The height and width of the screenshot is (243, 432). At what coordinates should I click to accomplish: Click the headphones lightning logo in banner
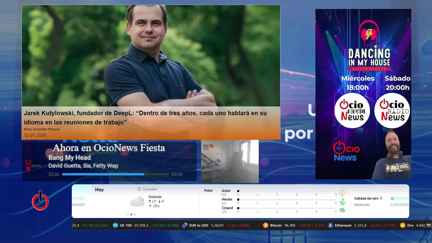(x=369, y=33)
